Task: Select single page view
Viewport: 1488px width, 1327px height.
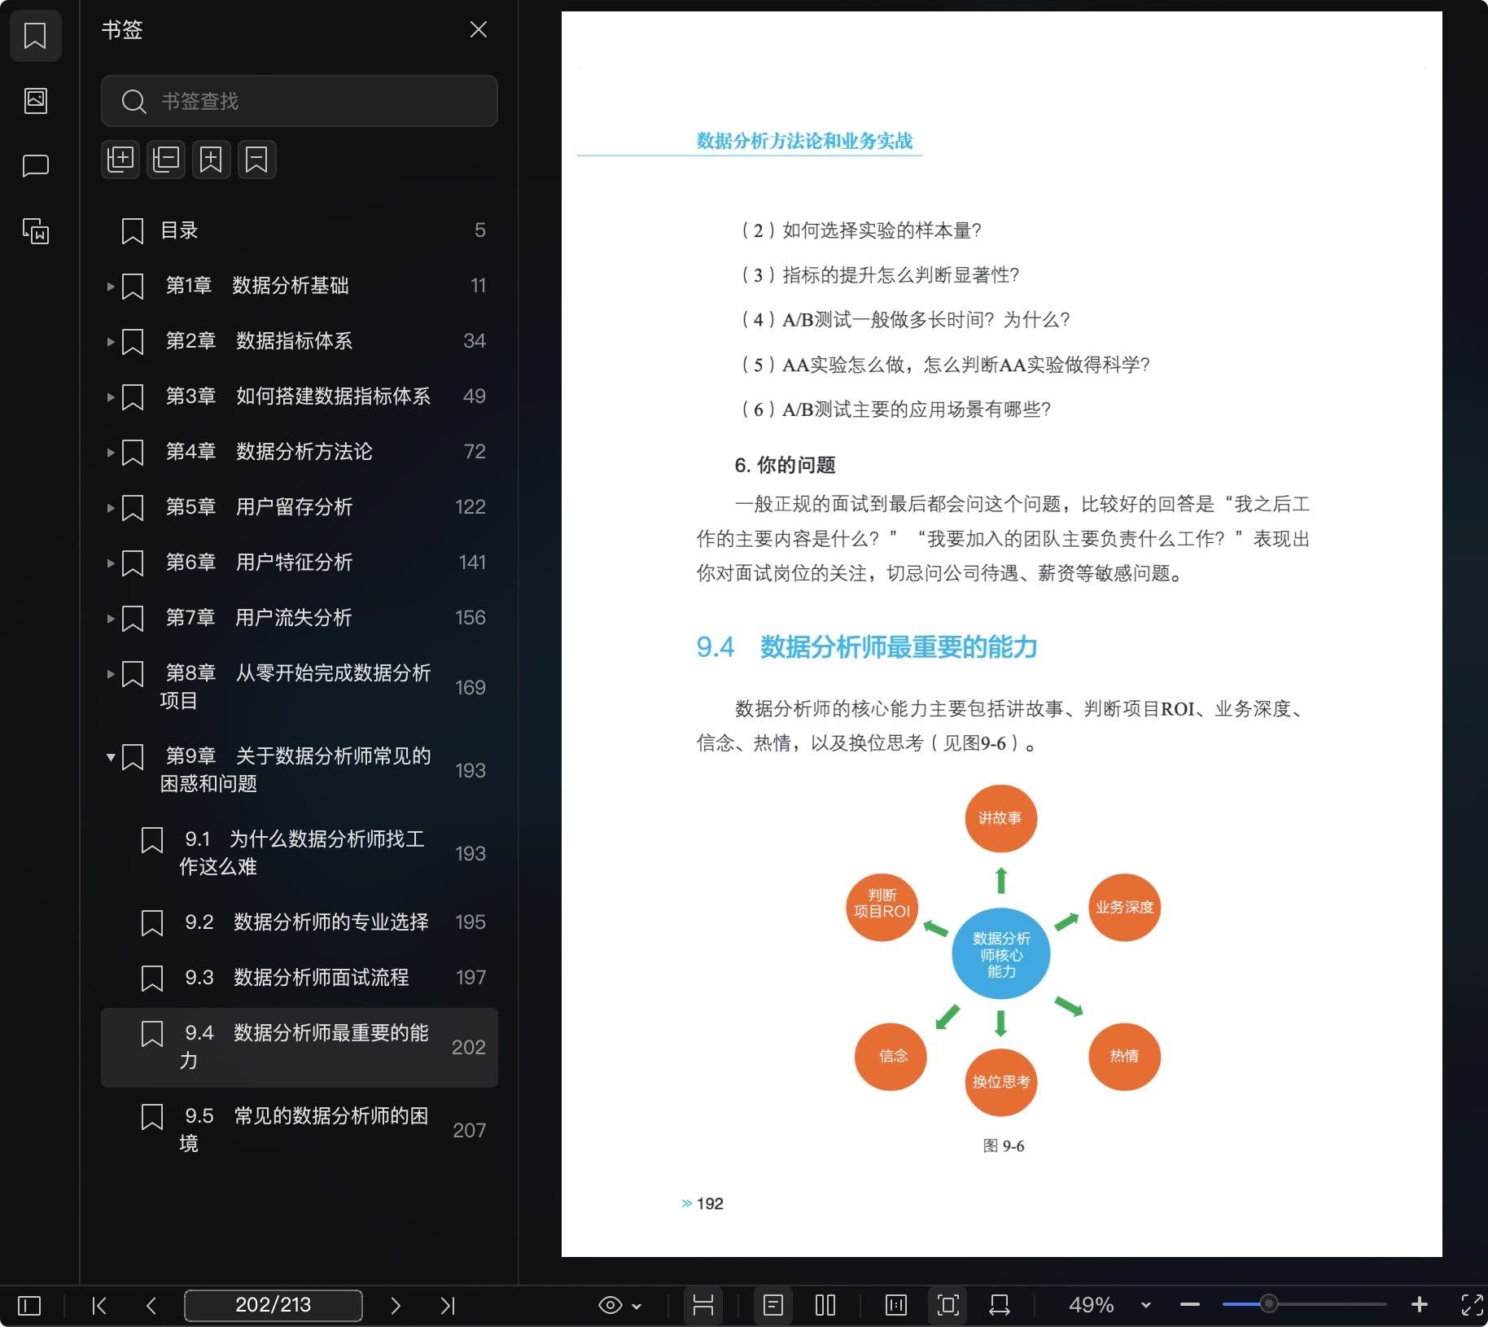Action: pyautogui.click(x=773, y=1306)
